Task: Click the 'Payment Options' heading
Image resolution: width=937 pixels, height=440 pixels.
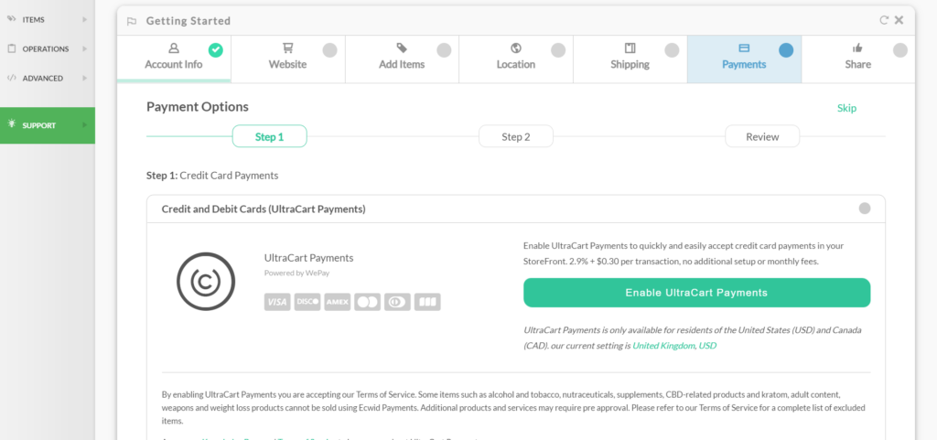Action: click(x=198, y=107)
